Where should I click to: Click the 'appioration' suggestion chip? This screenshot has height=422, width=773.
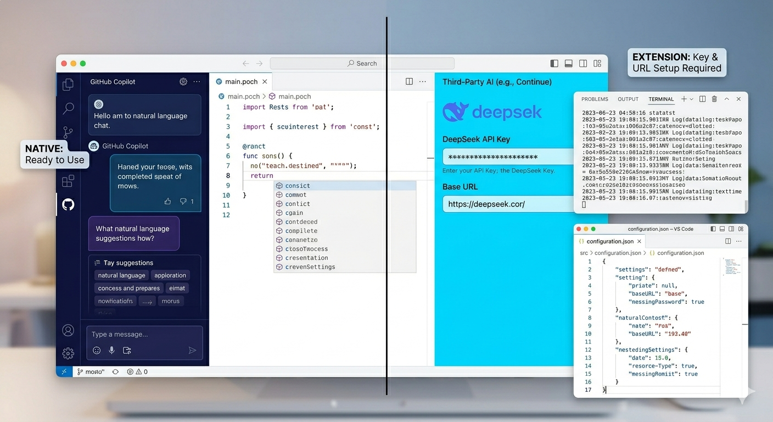170,275
